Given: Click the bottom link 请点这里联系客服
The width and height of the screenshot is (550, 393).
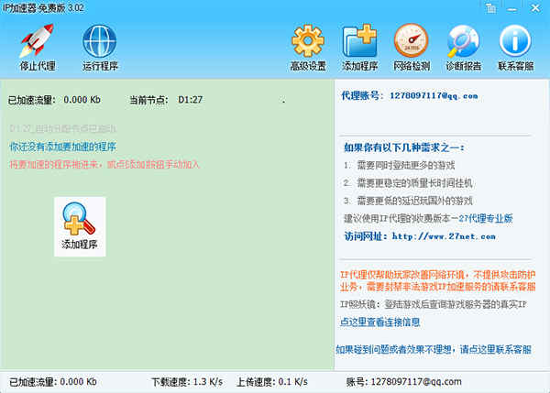Looking at the screenshot, I should pos(496,349).
